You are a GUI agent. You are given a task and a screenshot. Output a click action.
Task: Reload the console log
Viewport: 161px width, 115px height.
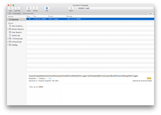tap(36, 8)
